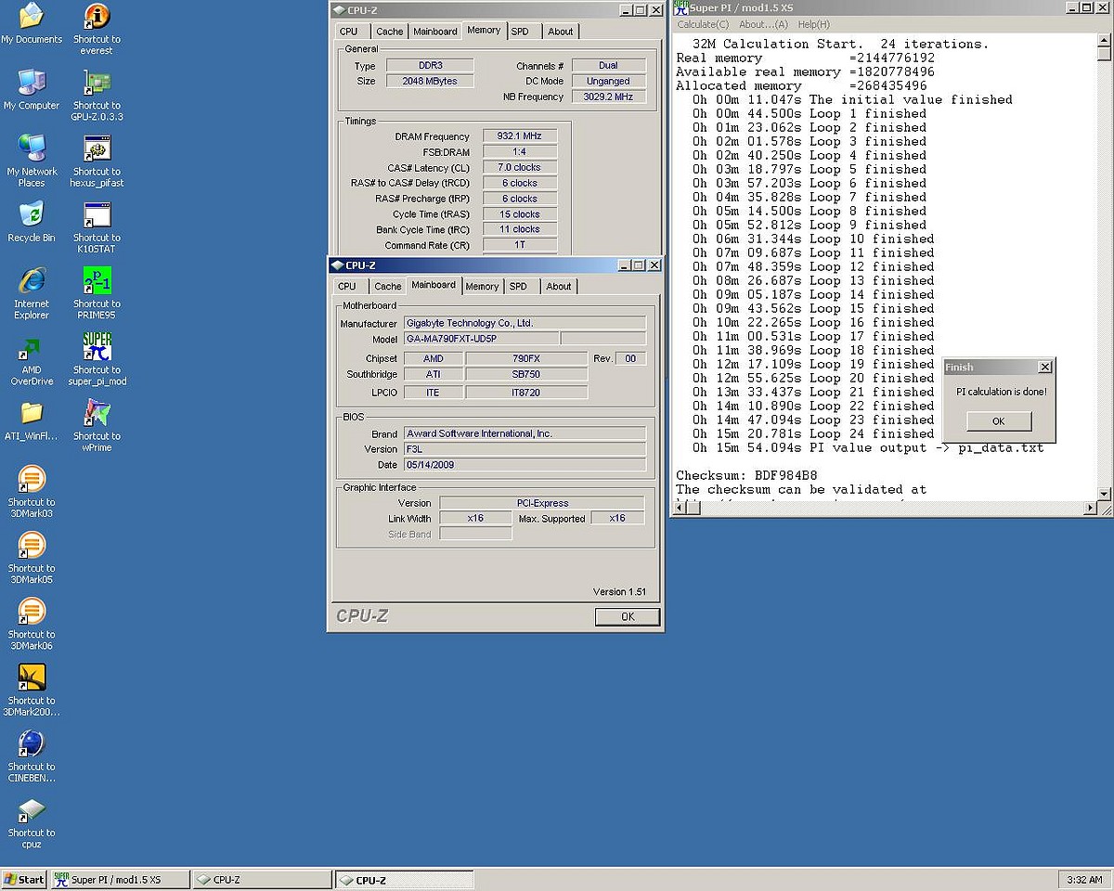Click Gigabyte Technology manufacturer field

tap(525, 323)
